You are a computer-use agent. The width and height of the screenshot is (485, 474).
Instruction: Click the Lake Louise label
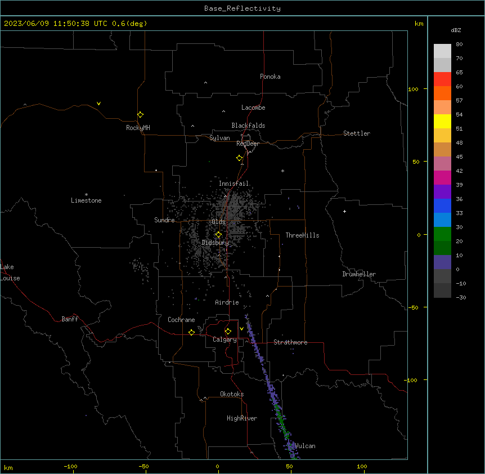(x=10, y=272)
